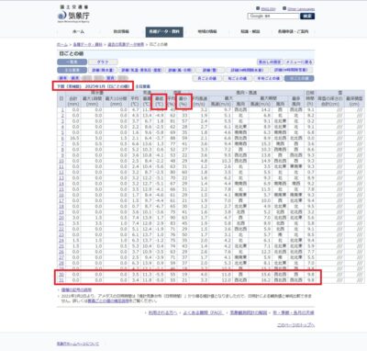Open the よくある質問 (FAQ) footer link
Viewport: 367px width, 351px height.
pos(204,312)
